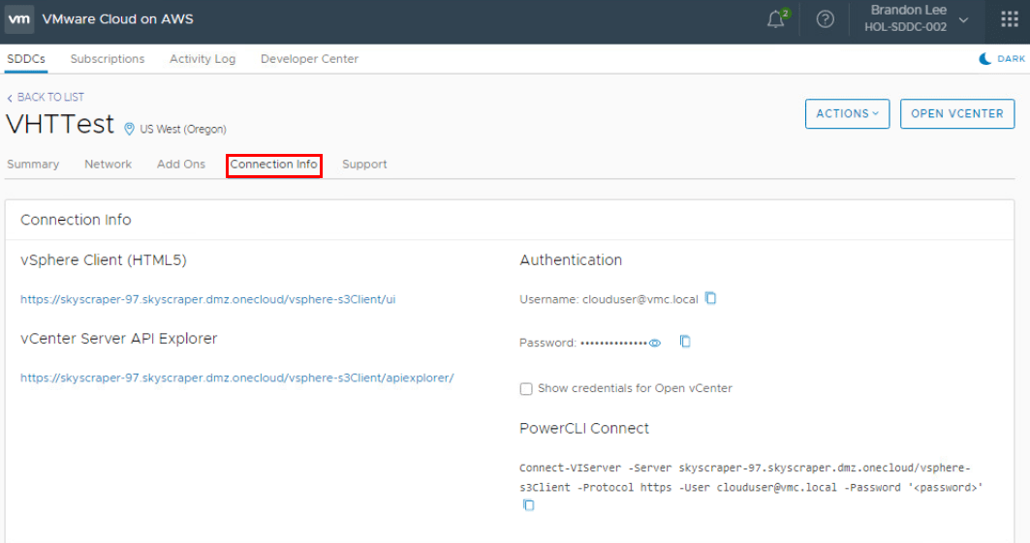Copy the username to clipboard
Viewport: 1030px width, 543px height.
710,298
